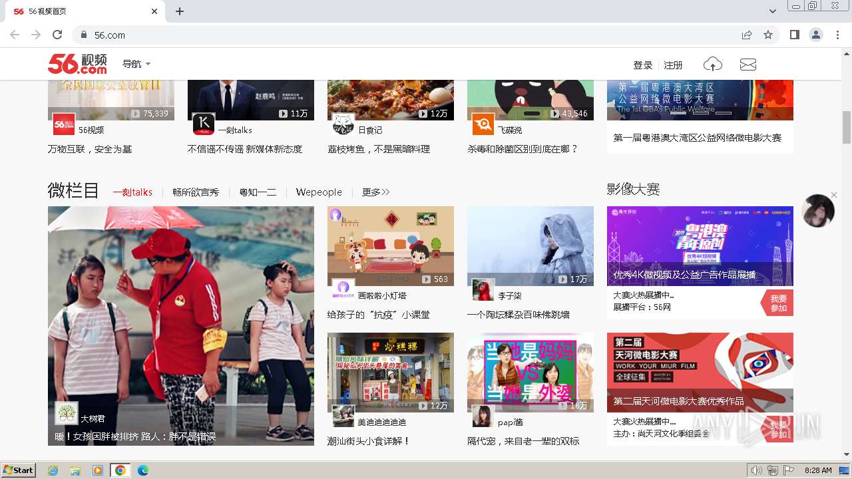Bookmark this page with star icon
Viewport: 852px width, 479px height.
tap(768, 35)
